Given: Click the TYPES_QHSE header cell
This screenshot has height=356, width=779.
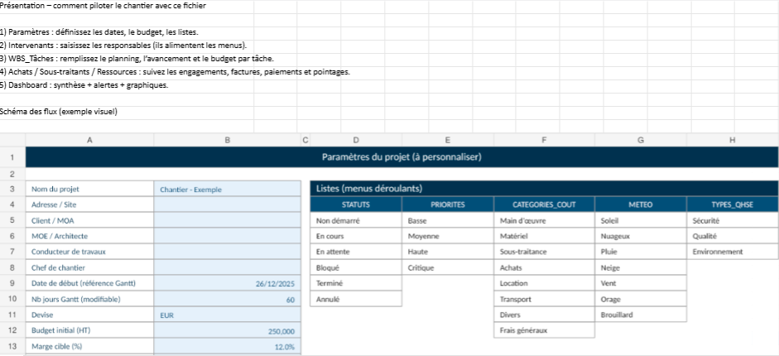Looking at the screenshot, I should (x=732, y=204).
